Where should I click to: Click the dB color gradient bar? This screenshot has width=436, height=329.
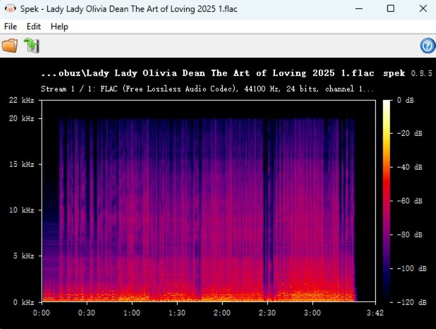(386, 201)
